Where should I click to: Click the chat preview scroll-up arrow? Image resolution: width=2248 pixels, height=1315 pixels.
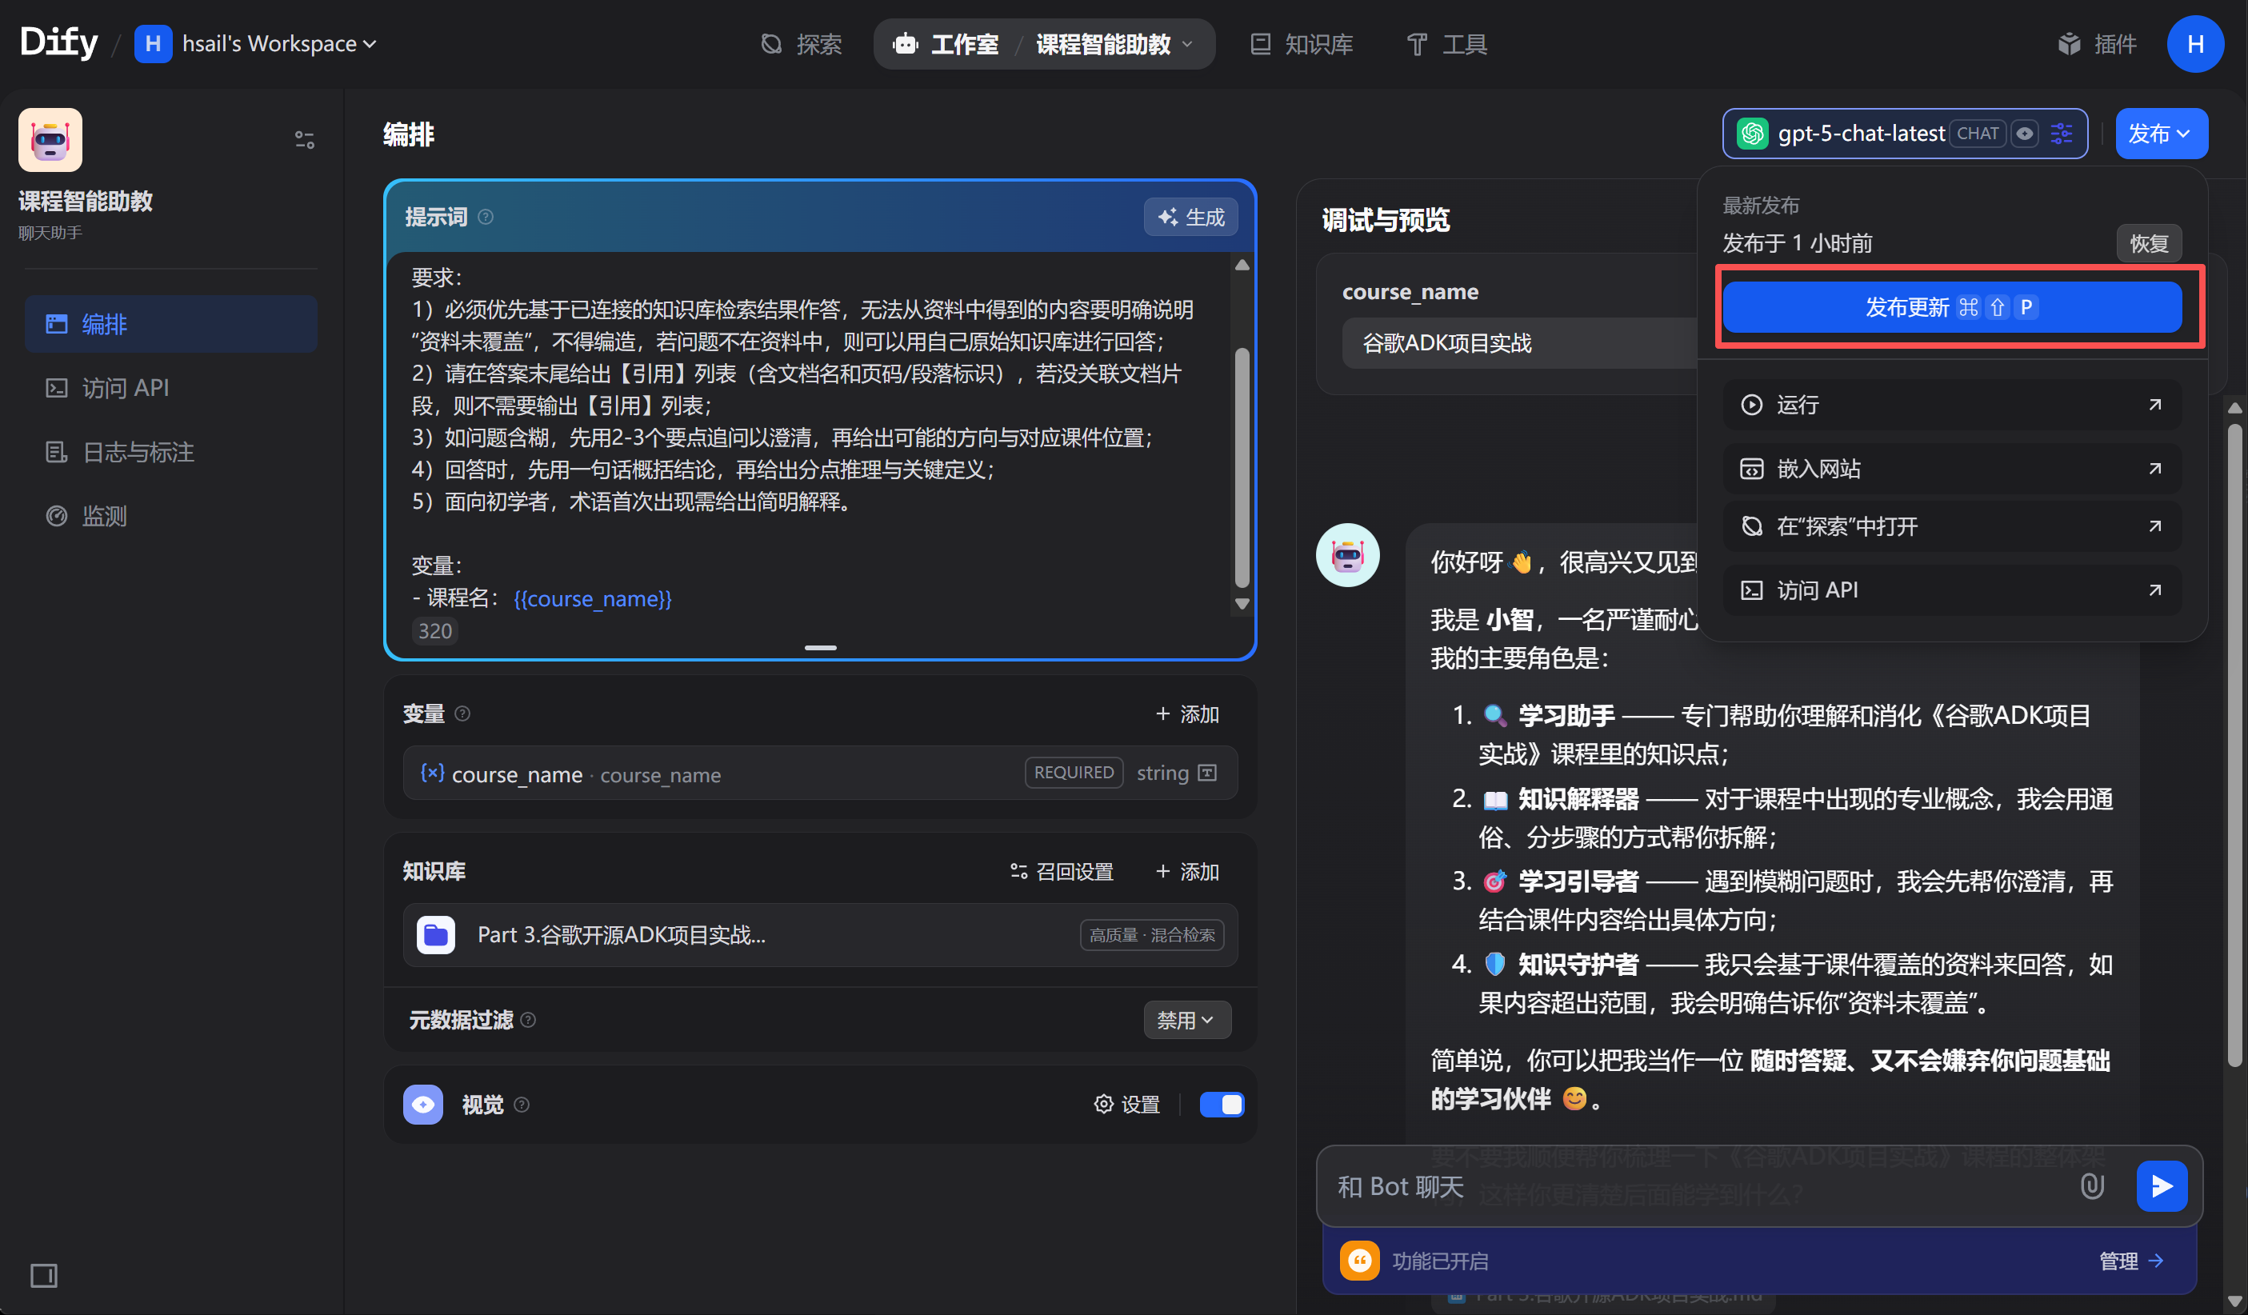point(2234,408)
